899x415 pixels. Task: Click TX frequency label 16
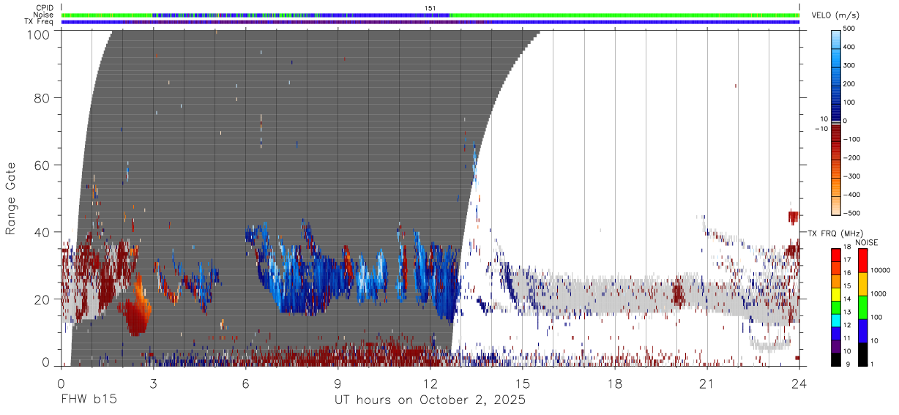point(847,273)
